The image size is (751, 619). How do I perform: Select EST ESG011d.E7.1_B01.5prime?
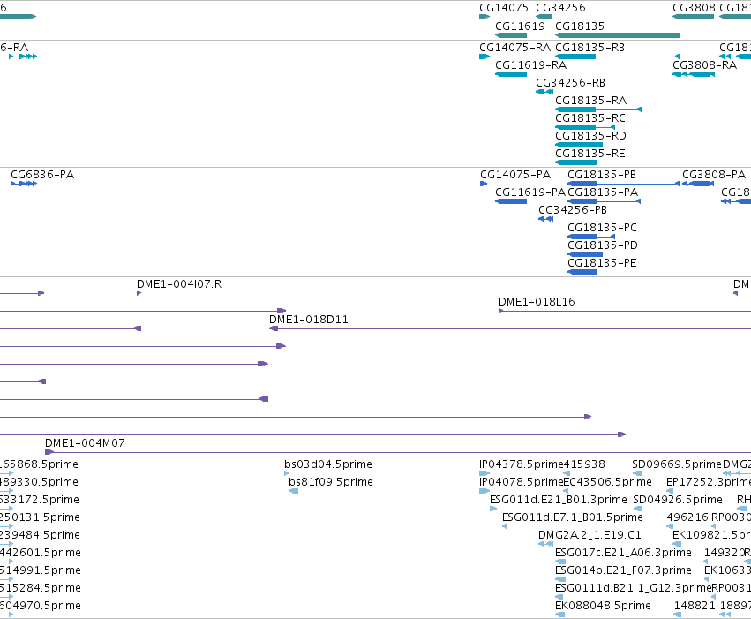click(504, 526)
